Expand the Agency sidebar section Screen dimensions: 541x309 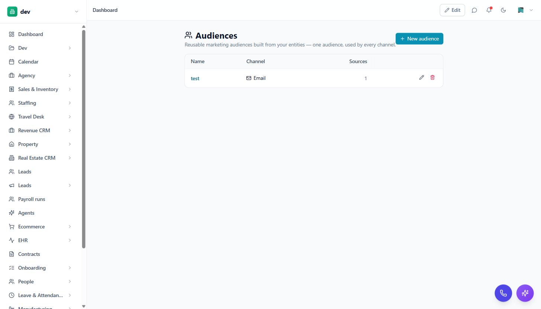point(69,75)
